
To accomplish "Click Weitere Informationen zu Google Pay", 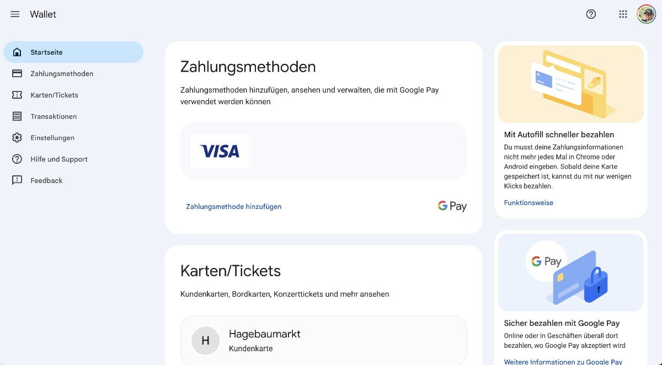I will pyautogui.click(x=563, y=362).
